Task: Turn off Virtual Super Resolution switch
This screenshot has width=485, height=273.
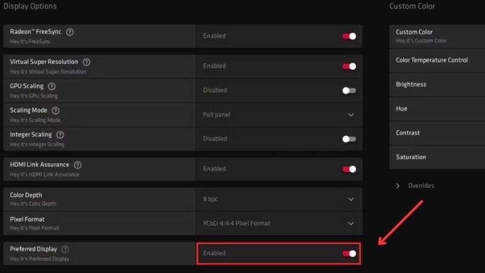Action: coord(349,66)
